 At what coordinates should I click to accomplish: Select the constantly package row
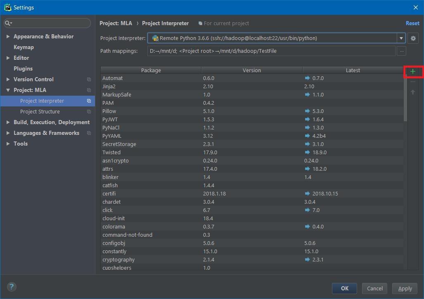point(252,251)
